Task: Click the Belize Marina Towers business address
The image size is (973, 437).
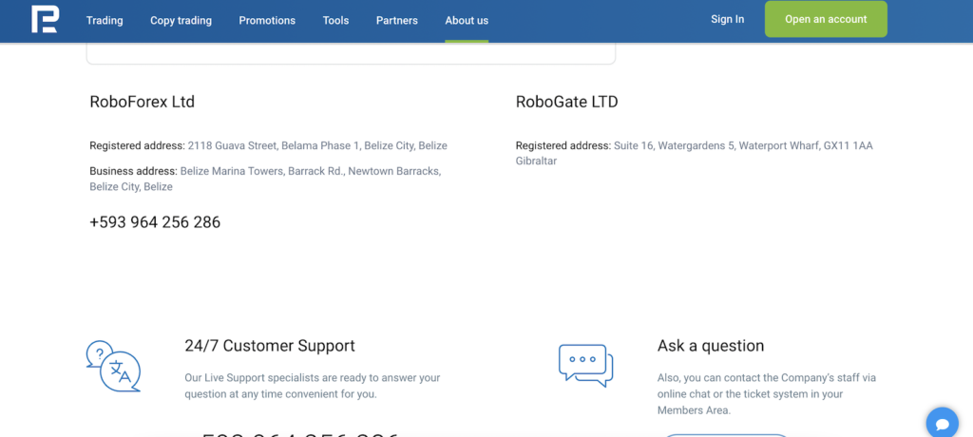Action: 265,179
